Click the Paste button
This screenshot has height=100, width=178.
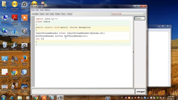pyautogui.click(x=58, y=14)
